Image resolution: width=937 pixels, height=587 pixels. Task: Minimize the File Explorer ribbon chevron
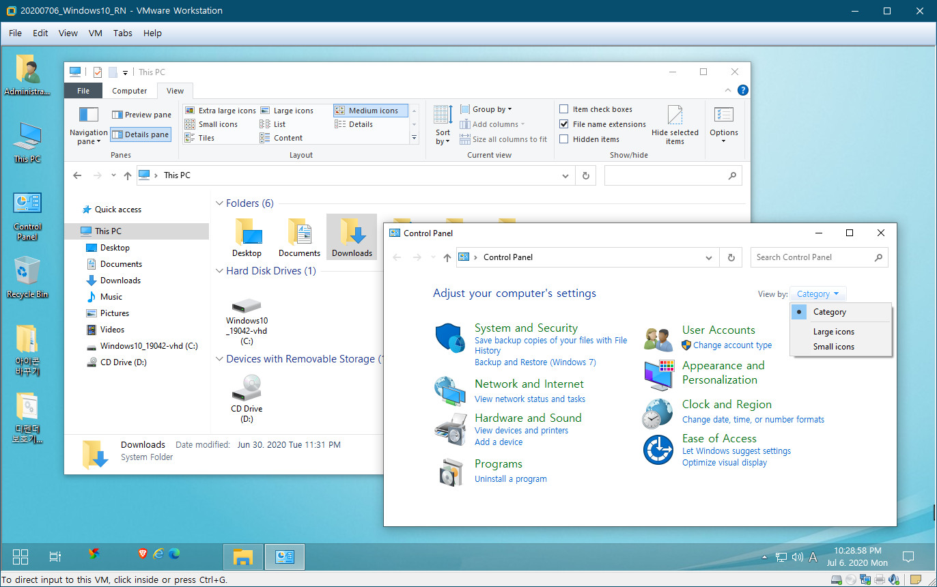[x=729, y=90]
